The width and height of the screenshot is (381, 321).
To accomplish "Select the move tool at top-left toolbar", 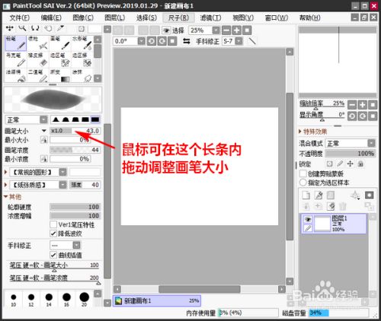I will (10, 28).
